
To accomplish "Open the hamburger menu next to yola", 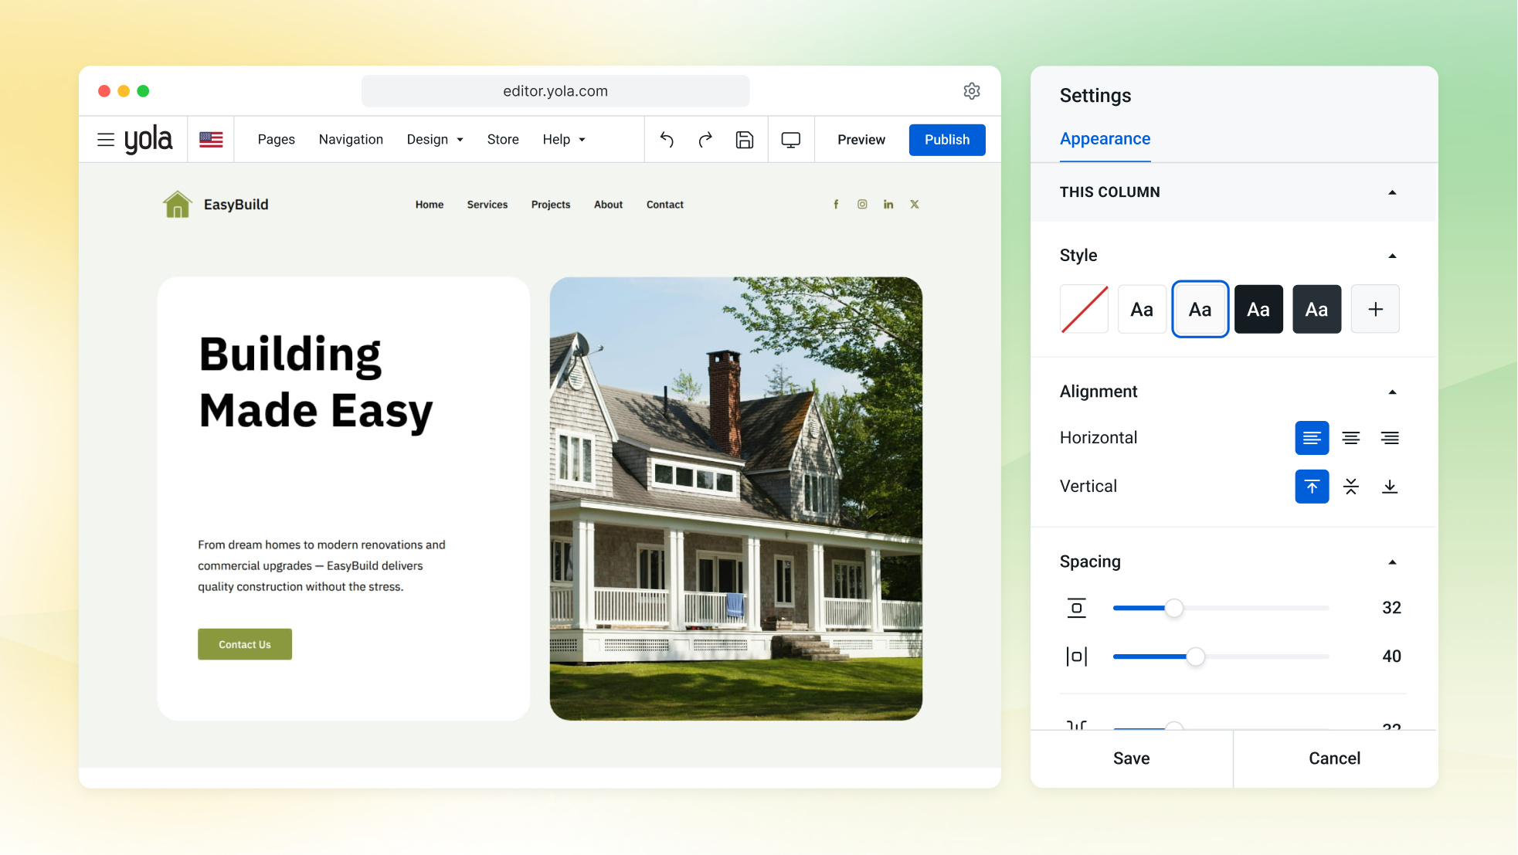I will tap(106, 140).
